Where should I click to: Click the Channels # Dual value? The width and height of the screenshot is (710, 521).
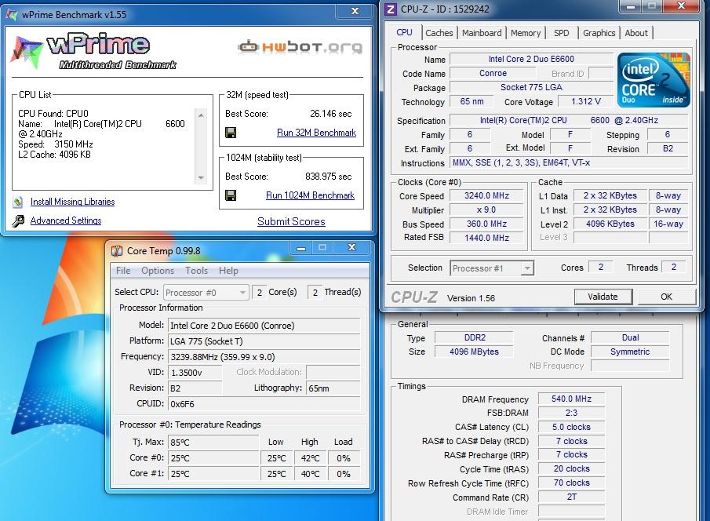630,337
